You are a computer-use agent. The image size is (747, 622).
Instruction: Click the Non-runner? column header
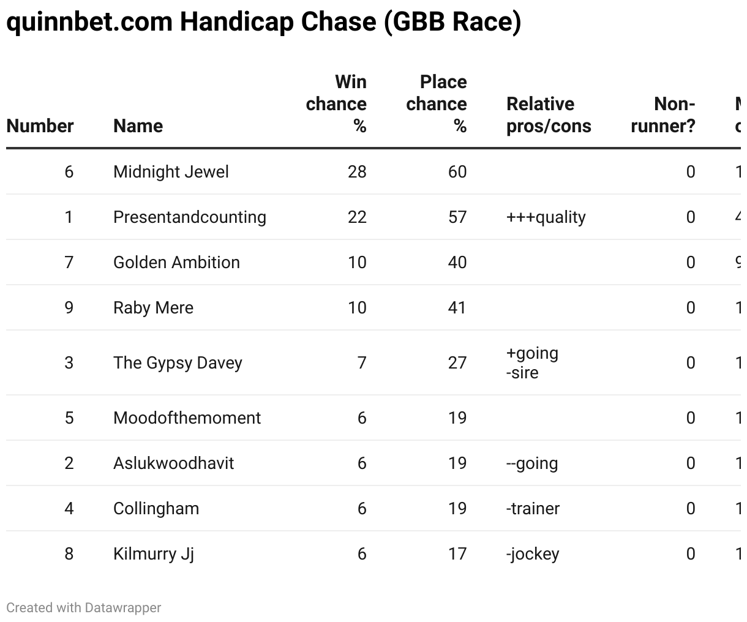663,115
